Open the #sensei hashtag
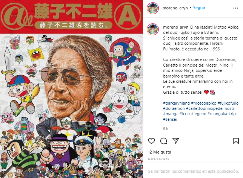243x178 pixels. [x=170, y=119]
